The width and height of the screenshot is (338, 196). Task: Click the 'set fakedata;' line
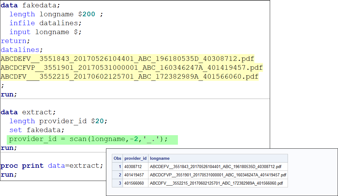[37, 130]
